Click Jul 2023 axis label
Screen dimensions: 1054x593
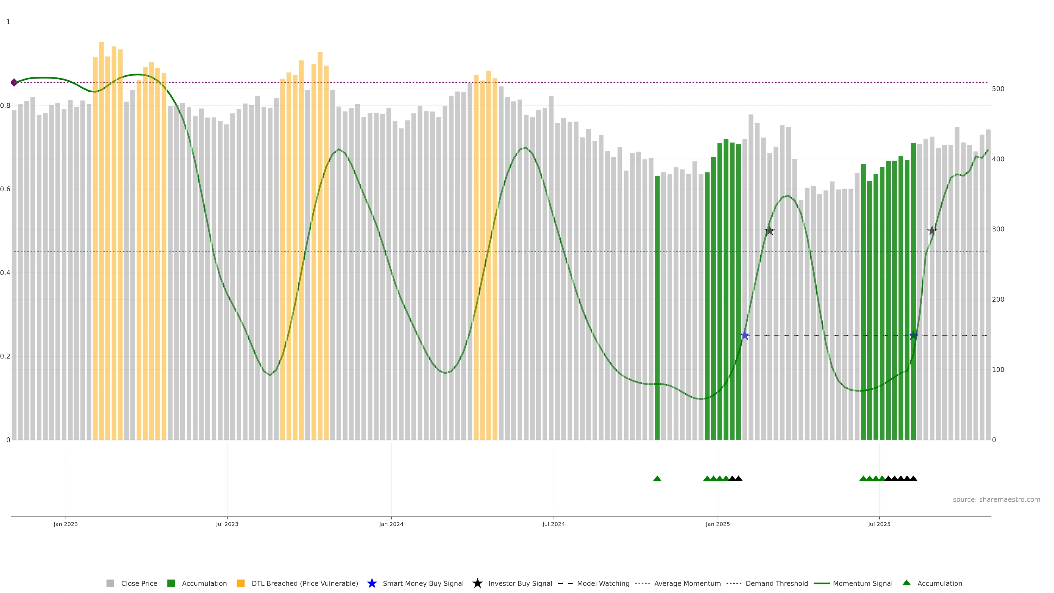(227, 524)
